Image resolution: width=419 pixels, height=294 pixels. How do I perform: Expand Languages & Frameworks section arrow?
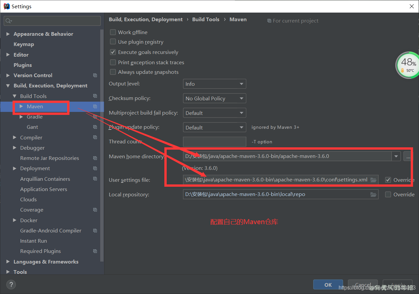click(8, 262)
